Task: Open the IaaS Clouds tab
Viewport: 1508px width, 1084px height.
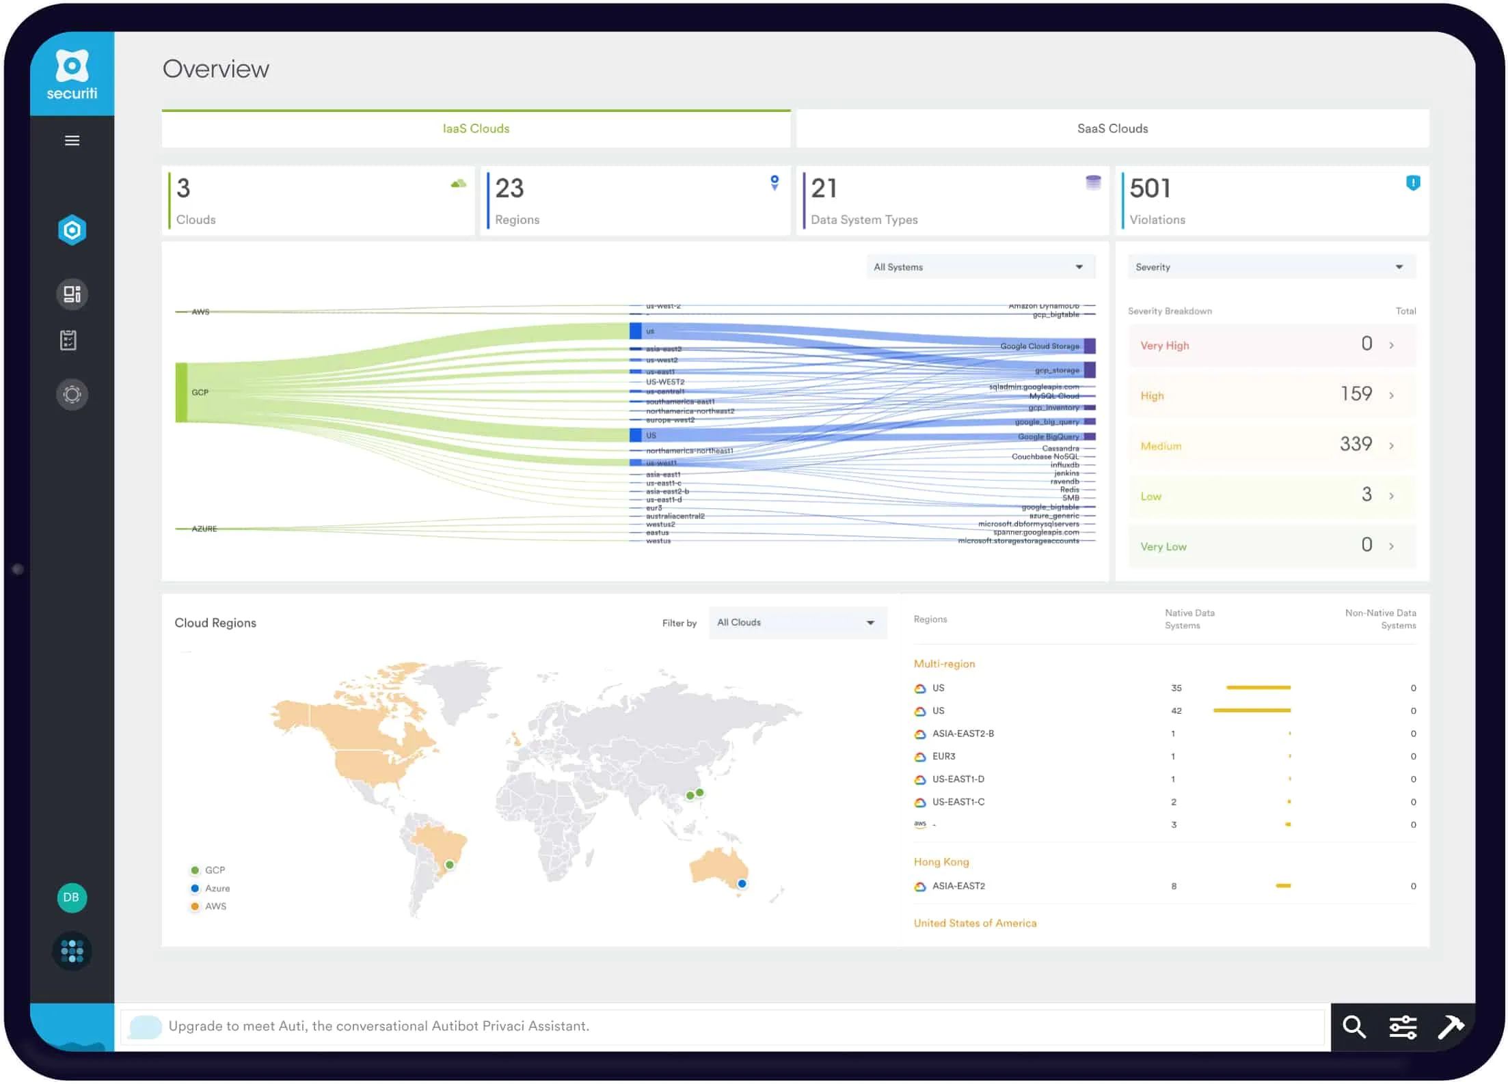Action: [479, 128]
